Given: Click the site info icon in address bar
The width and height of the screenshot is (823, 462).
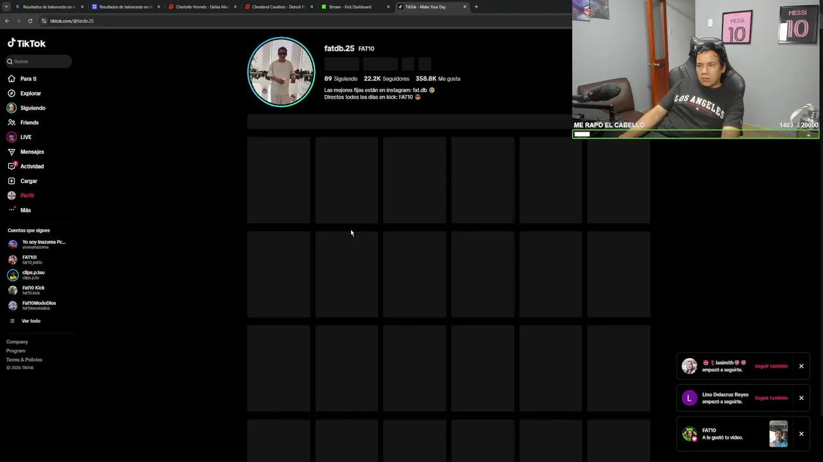Looking at the screenshot, I should click(44, 21).
